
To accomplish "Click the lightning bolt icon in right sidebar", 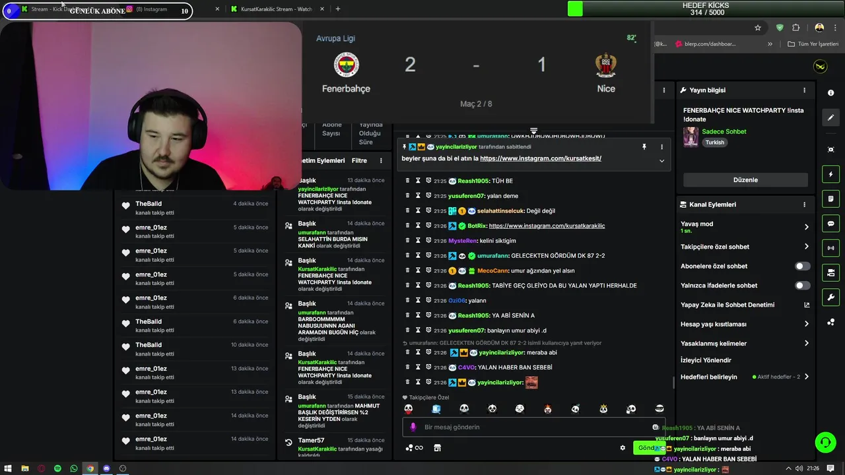I will [x=830, y=174].
